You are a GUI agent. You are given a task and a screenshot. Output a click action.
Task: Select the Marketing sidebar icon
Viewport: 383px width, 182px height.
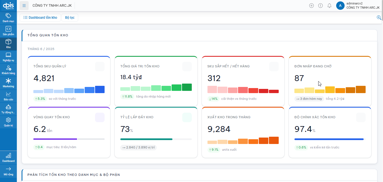click(x=8, y=83)
